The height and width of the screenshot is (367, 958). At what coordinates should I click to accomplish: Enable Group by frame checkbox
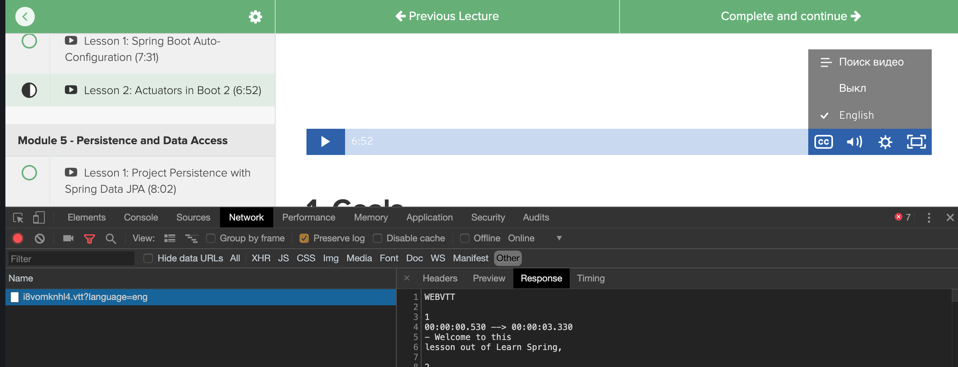211,239
